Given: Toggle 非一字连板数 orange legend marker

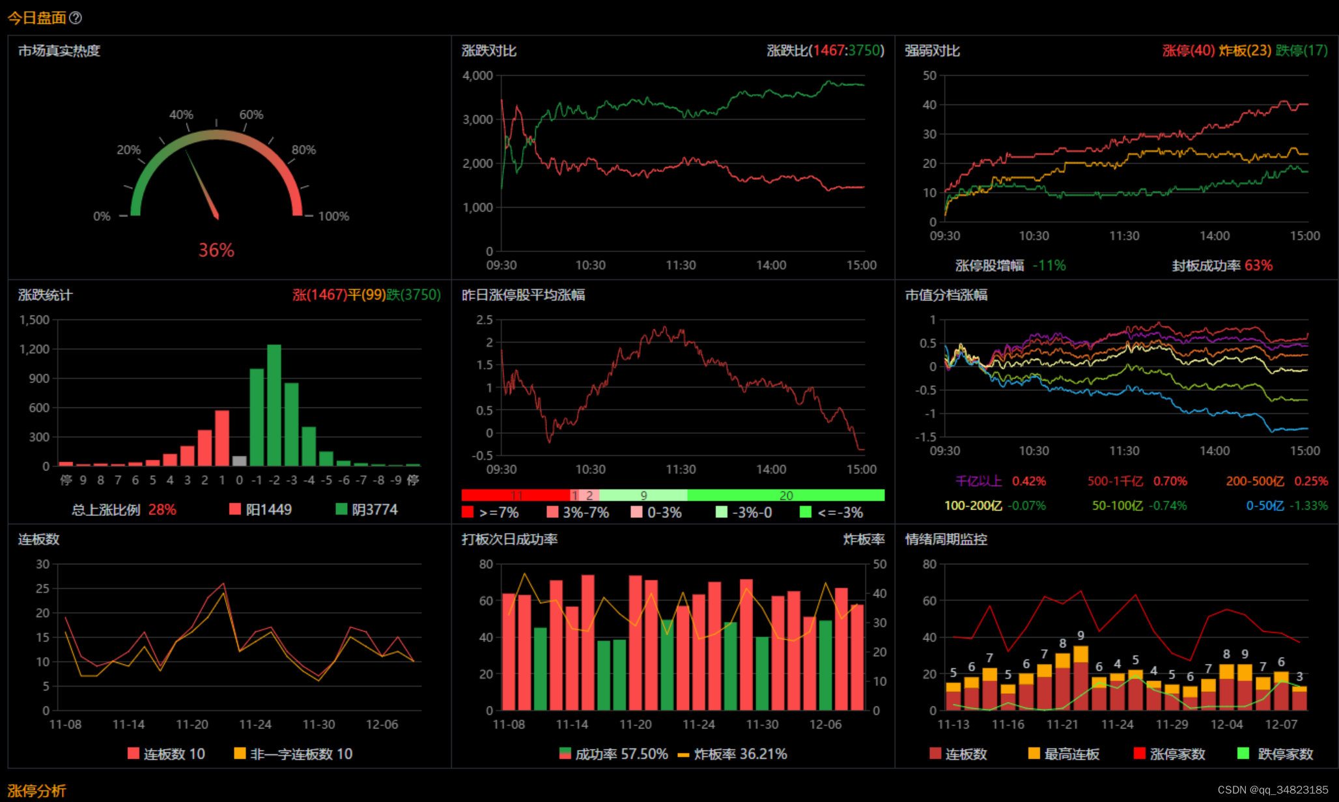Looking at the screenshot, I should (x=240, y=753).
